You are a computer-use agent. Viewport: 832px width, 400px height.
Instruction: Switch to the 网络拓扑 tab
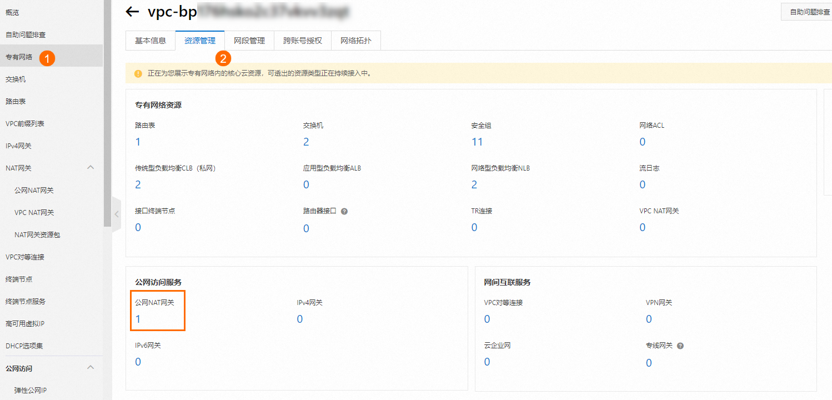tap(356, 41)
